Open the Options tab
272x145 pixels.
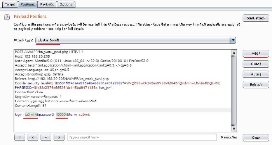click(x=66, y=4)
